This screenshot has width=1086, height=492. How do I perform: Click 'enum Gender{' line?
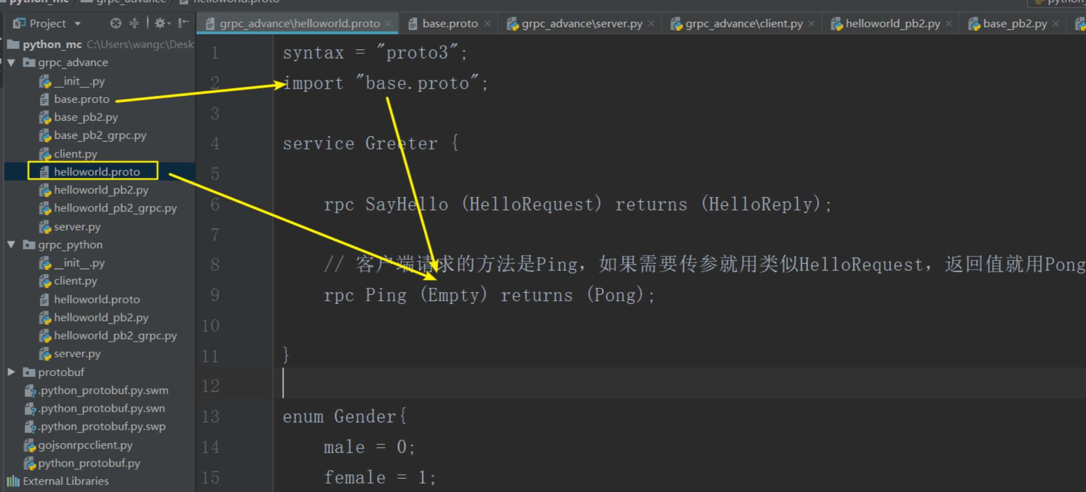pos(345,416)
